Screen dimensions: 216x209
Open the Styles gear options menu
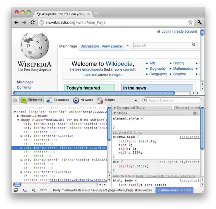pyautogui.click(x=196, y=113)
